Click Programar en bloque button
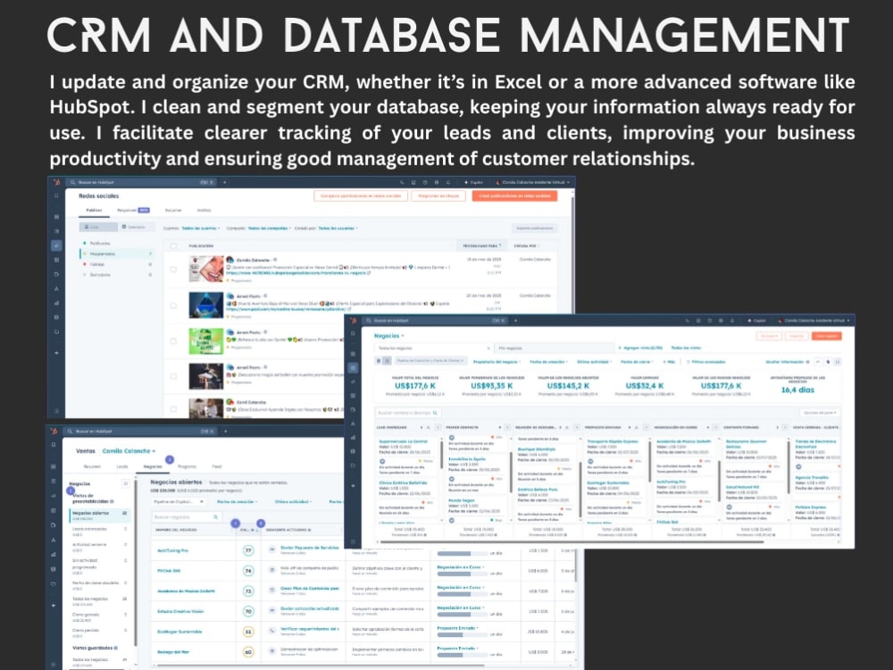 tap(438, 196)
